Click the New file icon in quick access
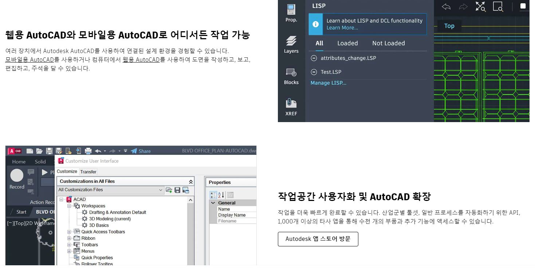The width and height of the screenshot is (535, 270). click(30, 151)
